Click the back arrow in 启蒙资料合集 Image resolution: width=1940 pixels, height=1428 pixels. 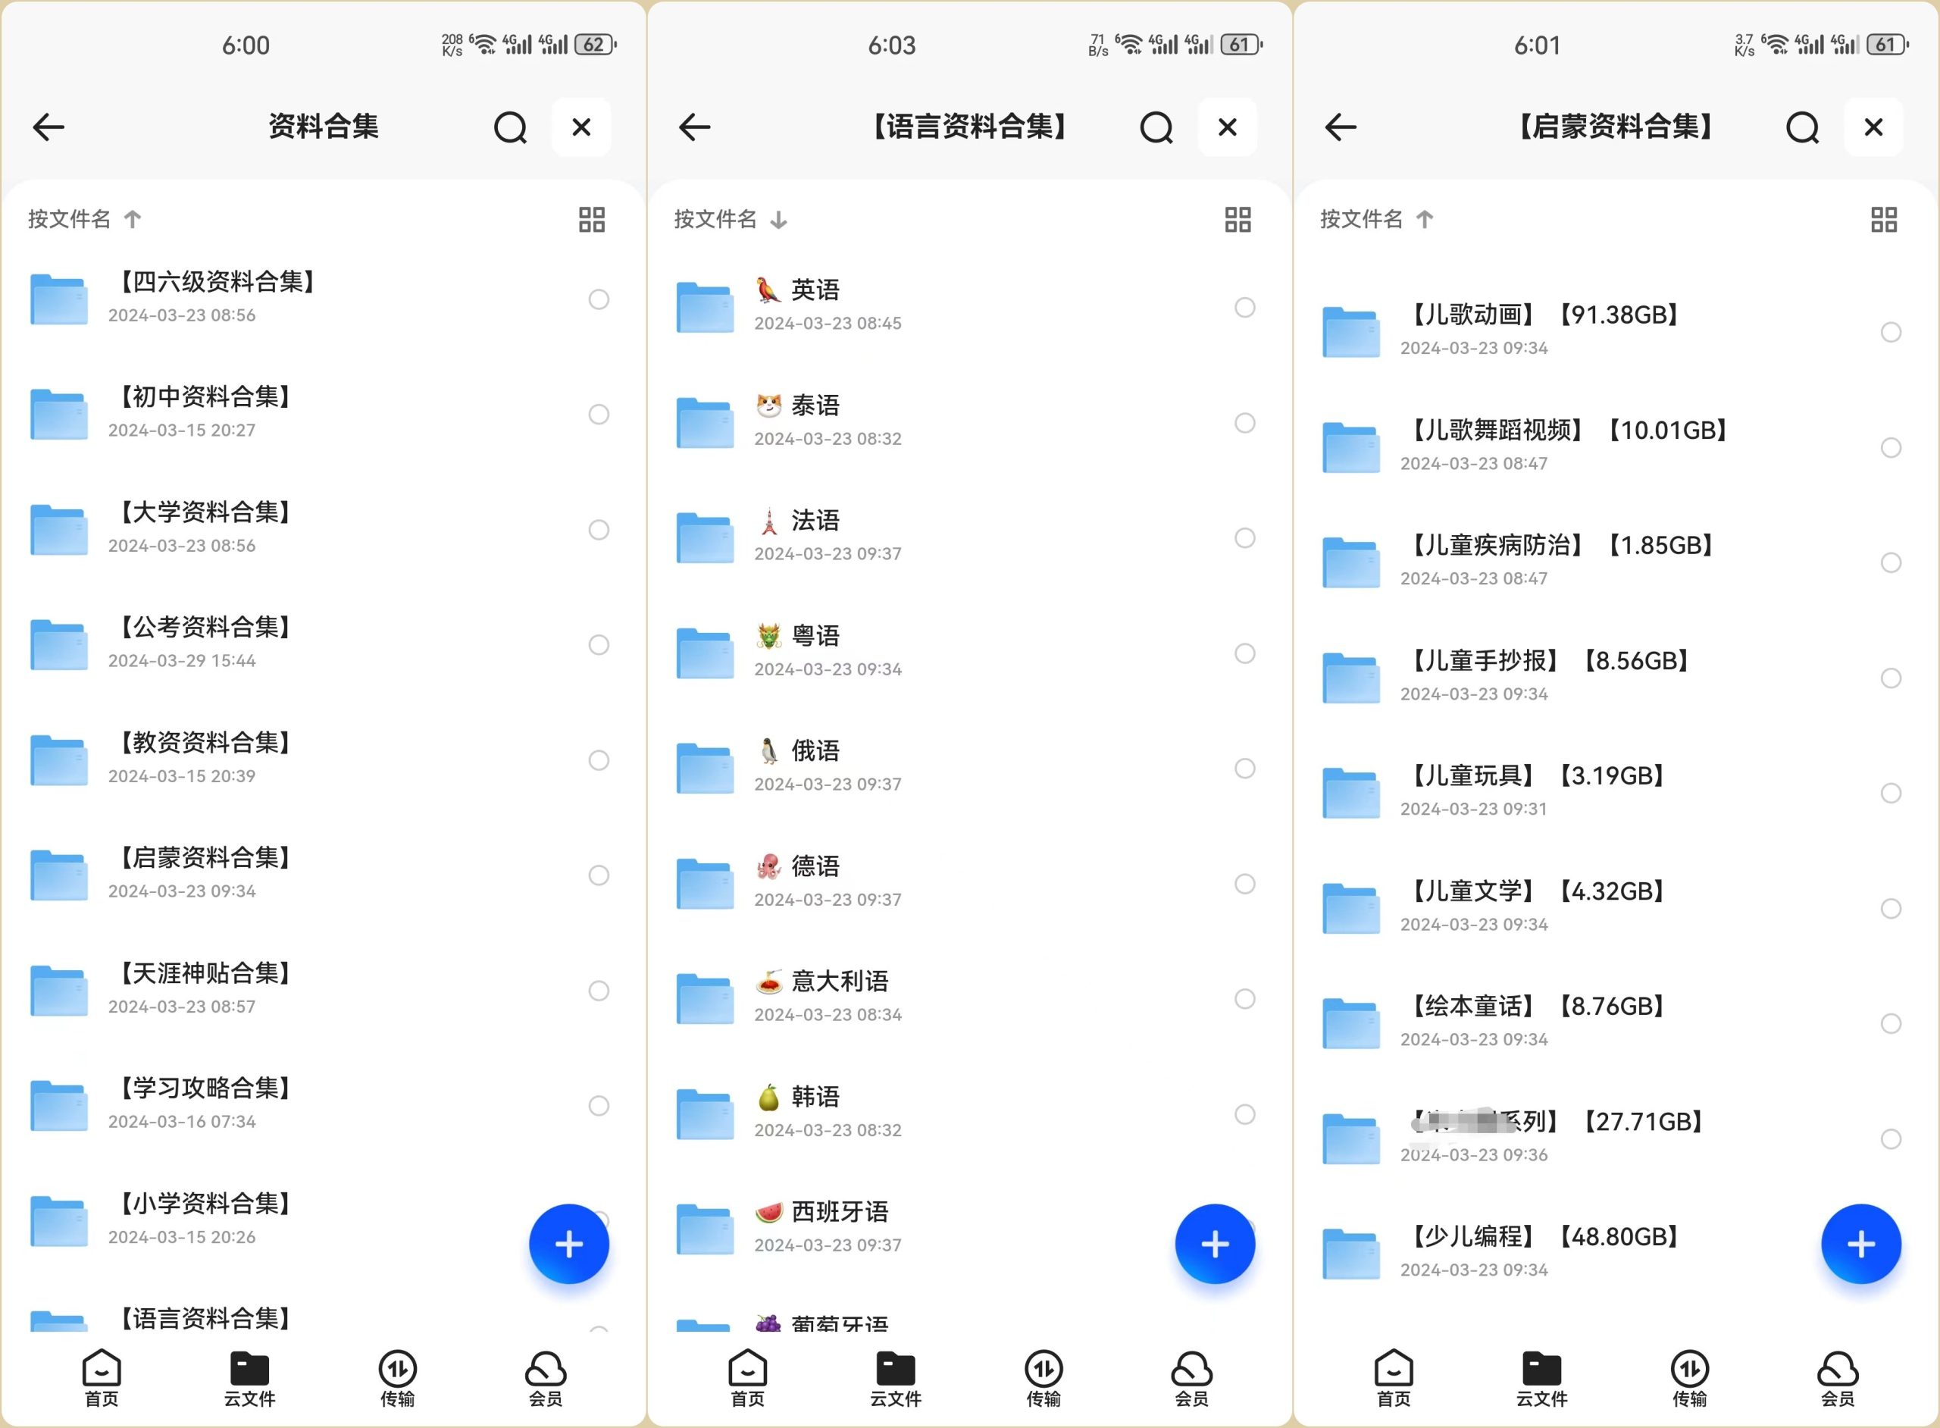(x=1345, y=127)
